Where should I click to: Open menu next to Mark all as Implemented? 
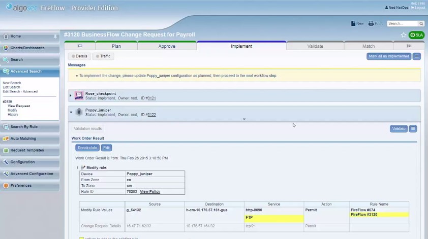coord(416,56)
